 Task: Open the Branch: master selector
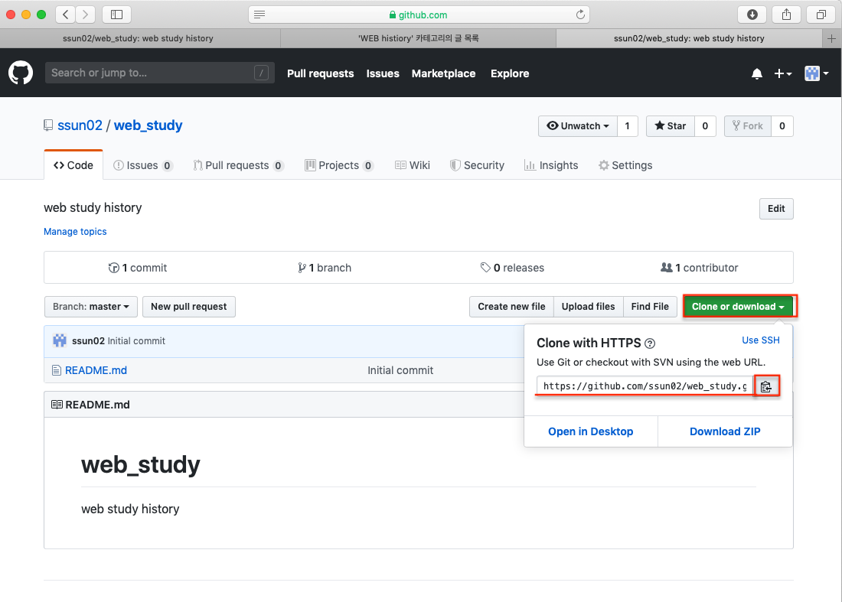pyautogui.click(x=91, y=307)
